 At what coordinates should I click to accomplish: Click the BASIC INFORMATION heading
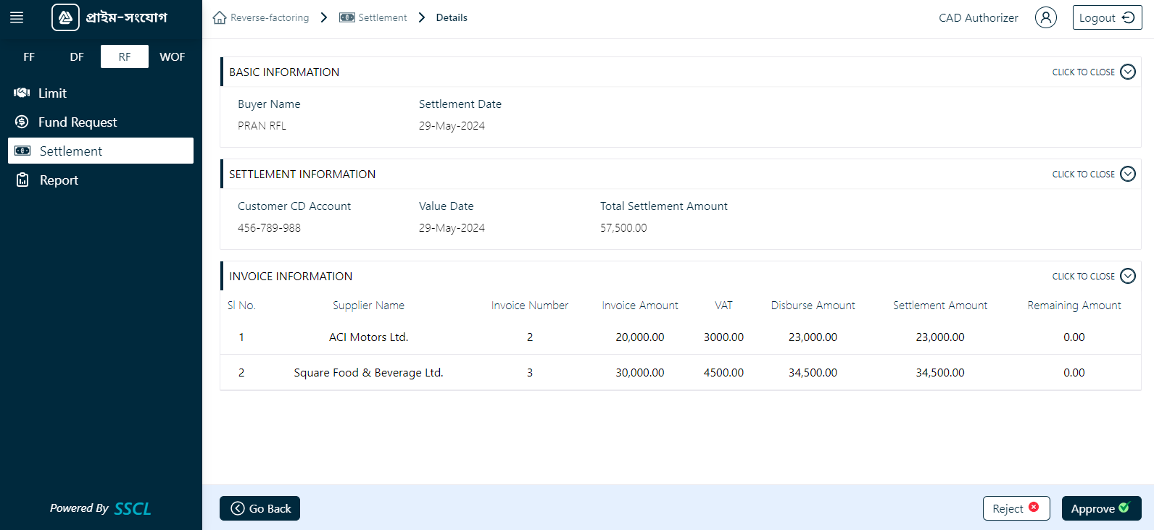pos(284,72)
